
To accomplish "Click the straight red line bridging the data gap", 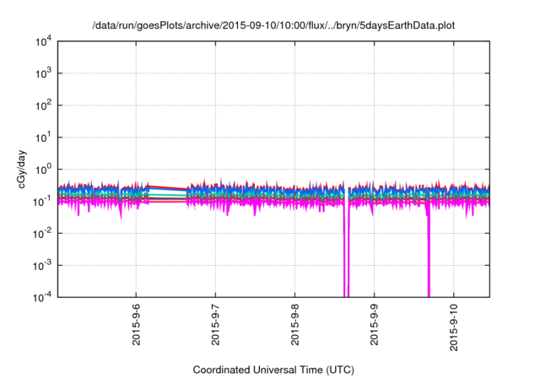I will coord(168,187).
